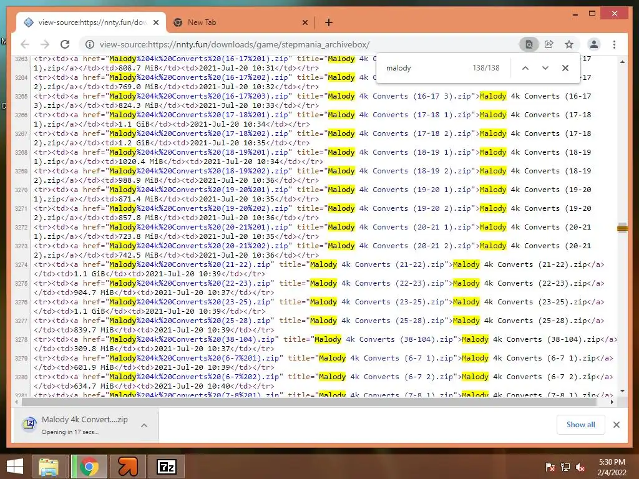The width and height of the screenshot is (639, 479).
Task: Minimize the Chrome window
Action: (575, 14)
